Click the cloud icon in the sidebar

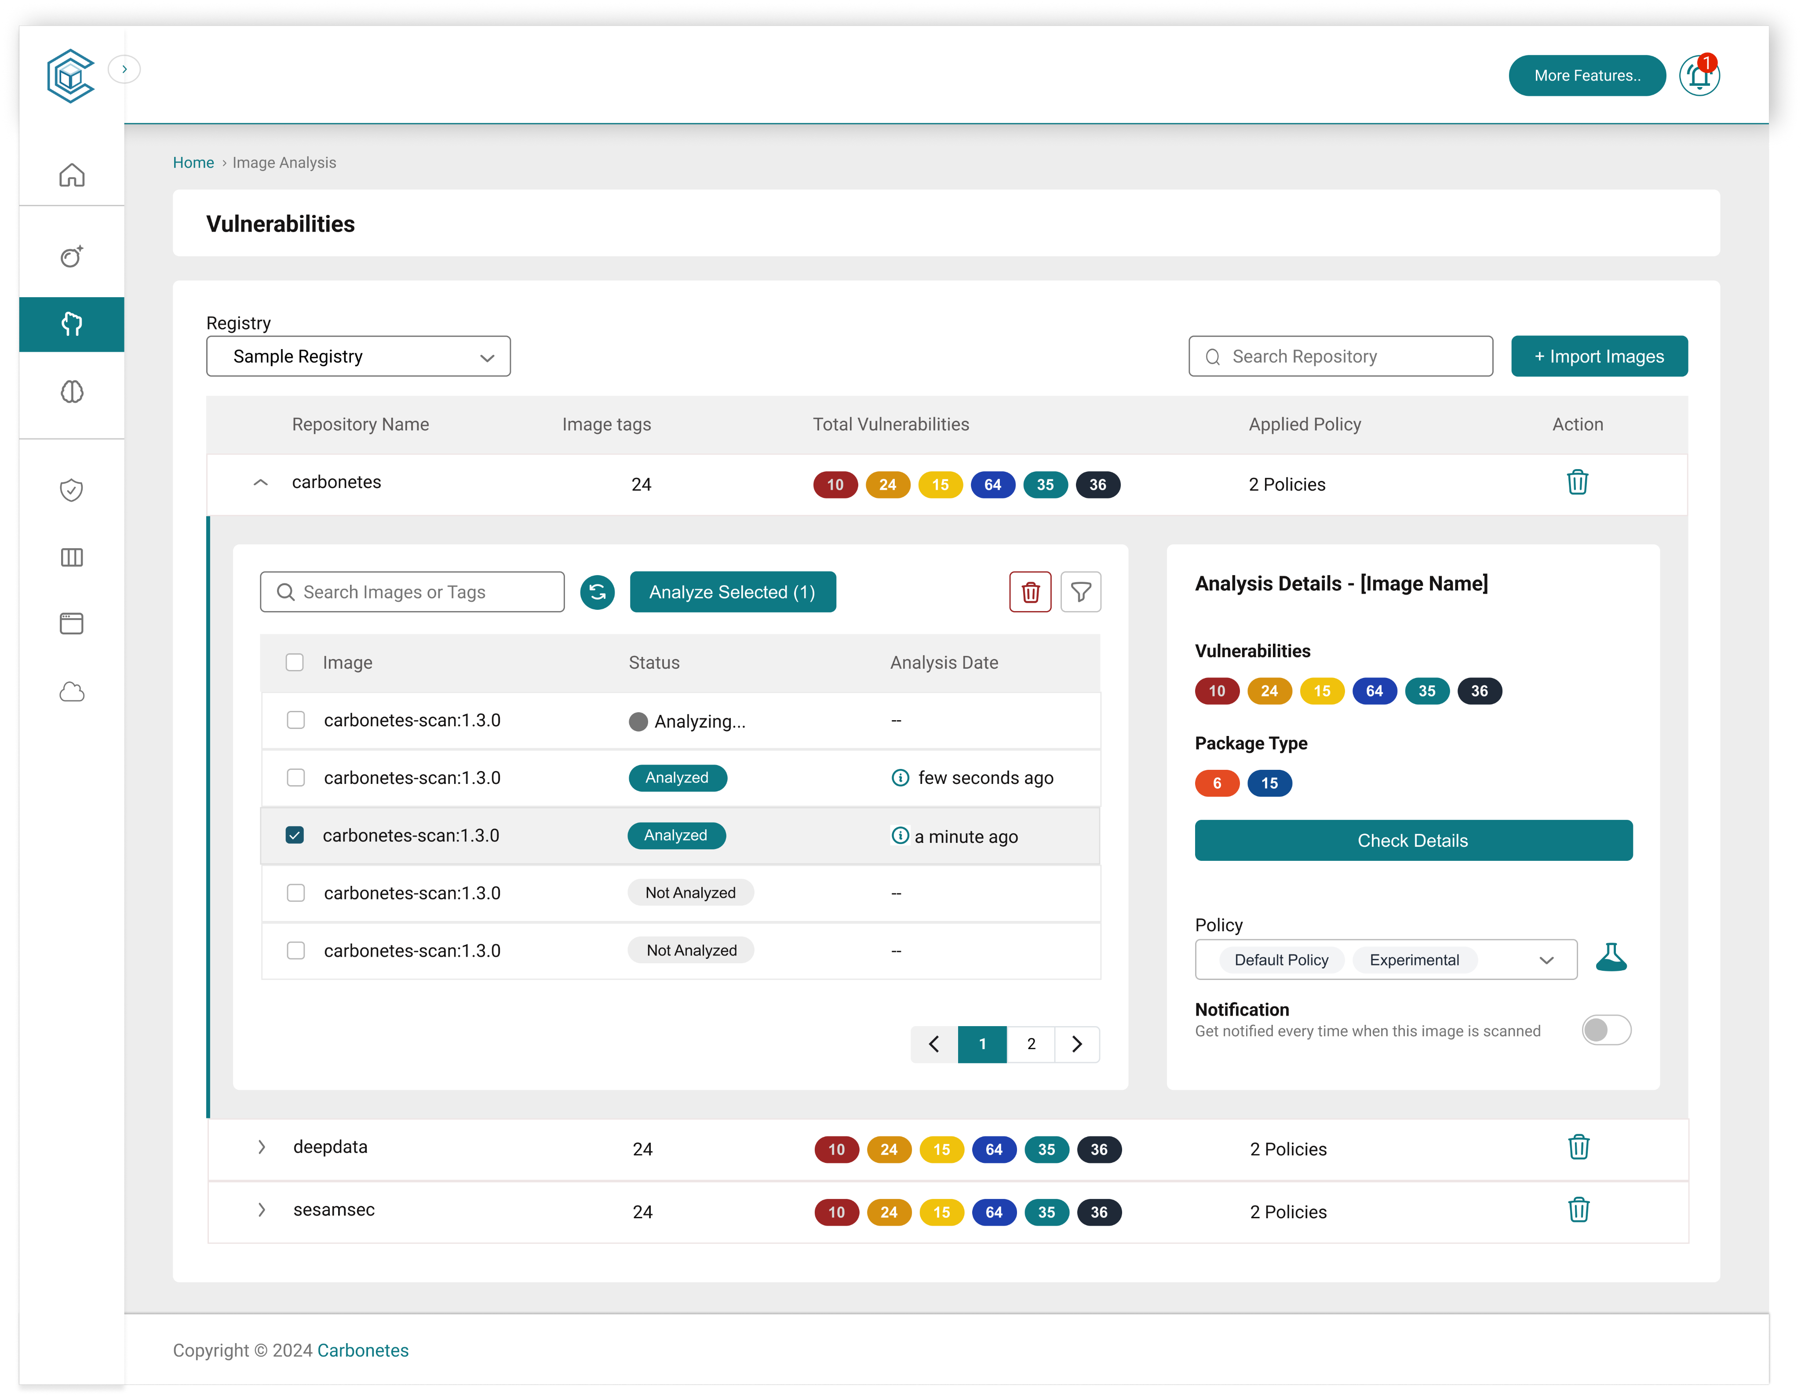[x=72, y=691]
